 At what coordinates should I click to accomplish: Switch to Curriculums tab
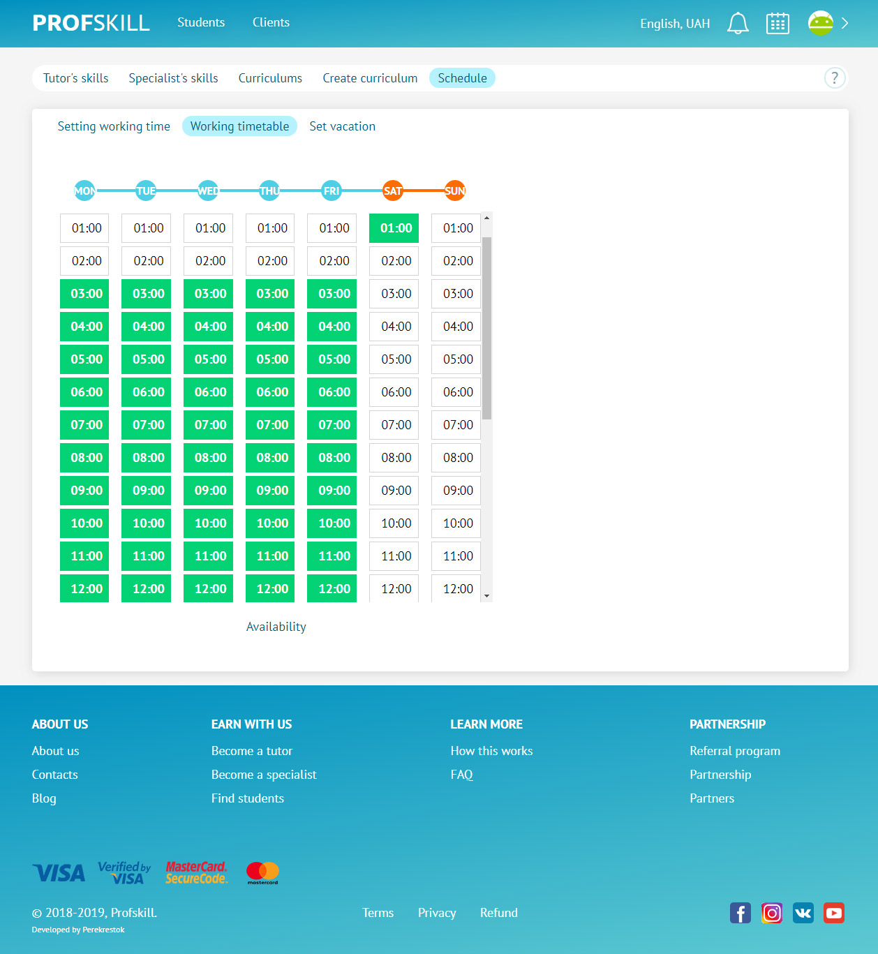click(x=270, y=78)
